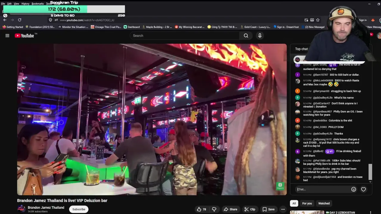Open the Foundation (2021) bookmark
The height and width of the screenshot is (214, 381).
pyautogui.click(x=40, y=27)
